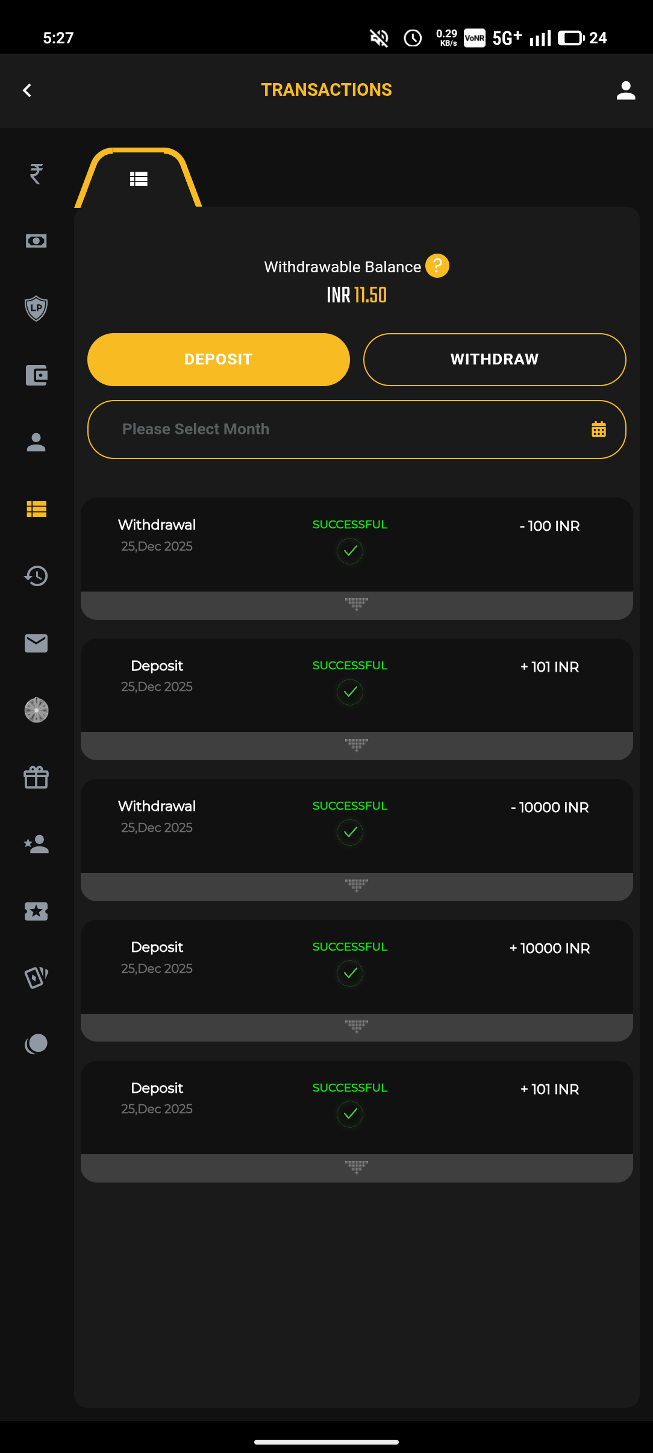Screen dimensions: 653x1453
Task: Open the gift box sidebar icon
Action: pyautogui.click(x=36, y=777)
